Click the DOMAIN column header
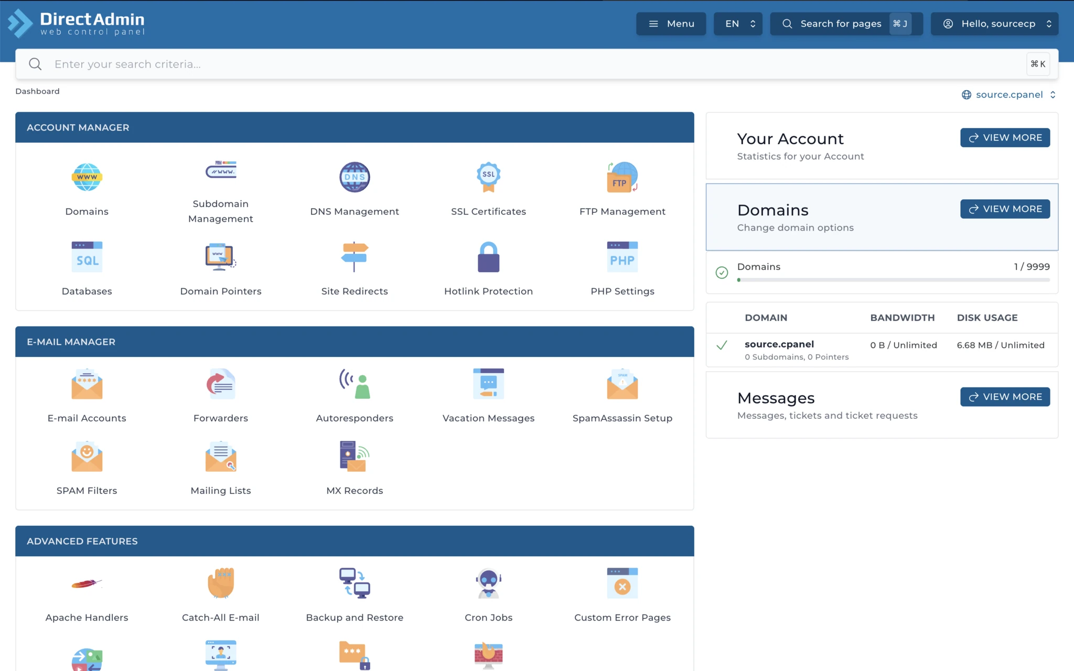Screen dimensions: 1074x671 click(x=766, y=318)
